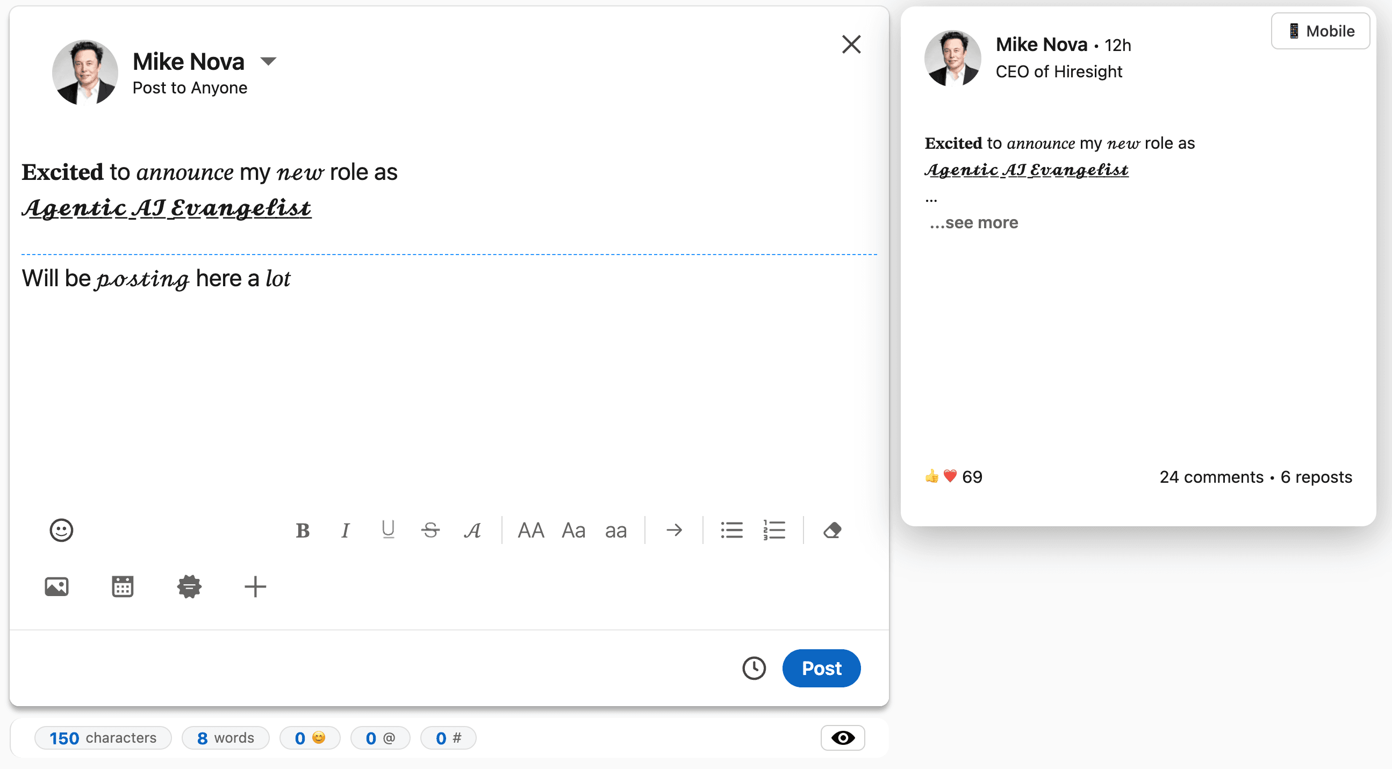Image resolution: width=1392 pixels, height=769 pixels.
Task: Apply strikethrough formatting
Action: pyautogui.click(x=430, y=531)
